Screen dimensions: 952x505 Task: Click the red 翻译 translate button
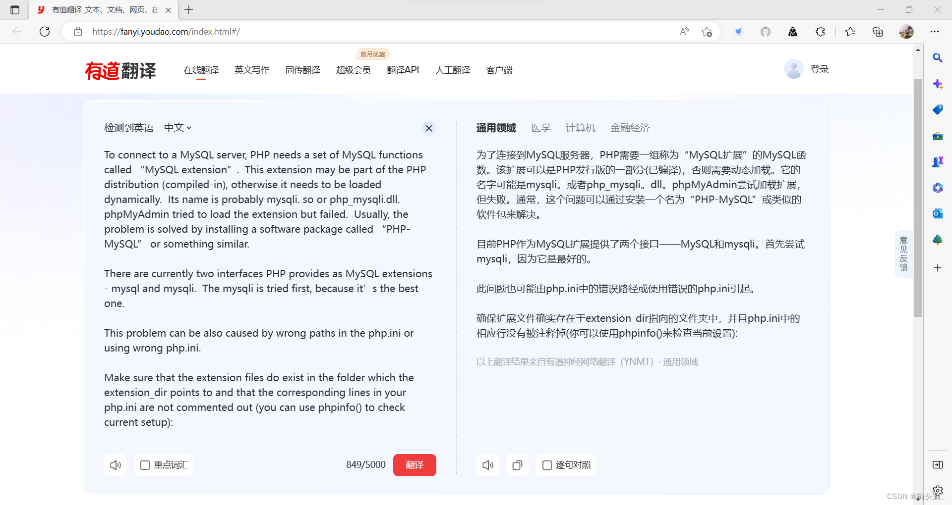pos(415,465)
